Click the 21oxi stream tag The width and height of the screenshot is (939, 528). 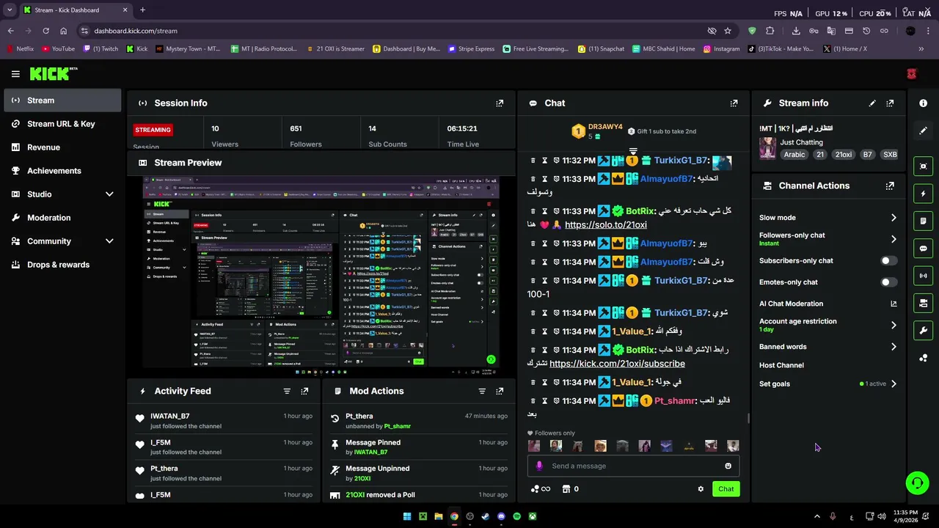[843, 155]
